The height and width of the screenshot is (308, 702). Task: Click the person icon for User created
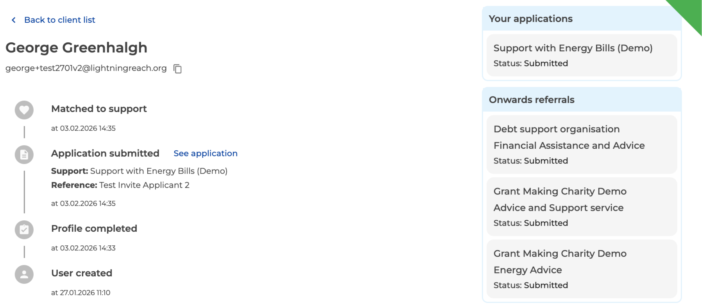pyautogui.click(x=24, y=274)
